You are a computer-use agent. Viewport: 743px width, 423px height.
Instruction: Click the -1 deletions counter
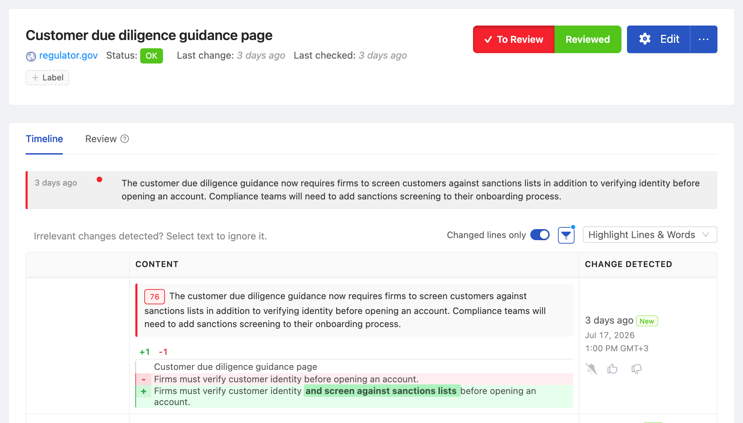pos(163,352)
